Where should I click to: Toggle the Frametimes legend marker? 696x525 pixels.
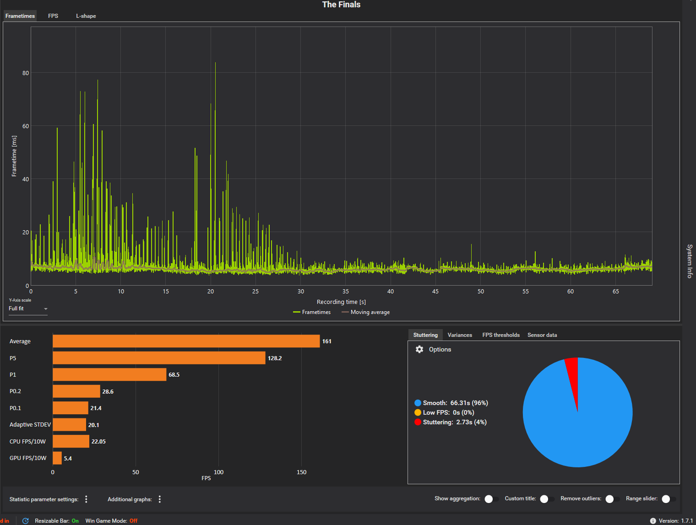point(296,312)
